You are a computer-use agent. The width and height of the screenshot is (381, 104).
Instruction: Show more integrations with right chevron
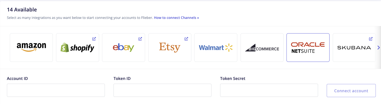(378, 48)
